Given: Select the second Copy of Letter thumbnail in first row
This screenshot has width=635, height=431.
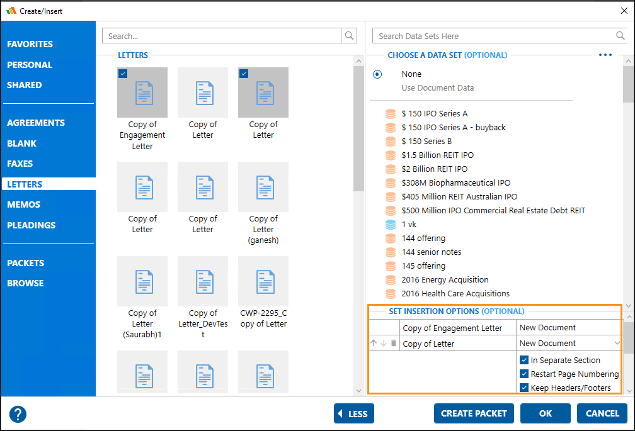Looking at the screenshot, I should tap(203, 92).
